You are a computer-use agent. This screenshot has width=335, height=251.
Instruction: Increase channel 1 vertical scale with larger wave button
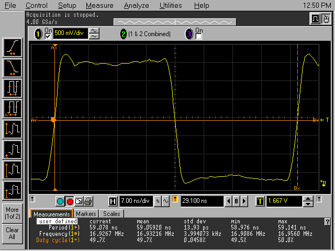pos(94,31)
